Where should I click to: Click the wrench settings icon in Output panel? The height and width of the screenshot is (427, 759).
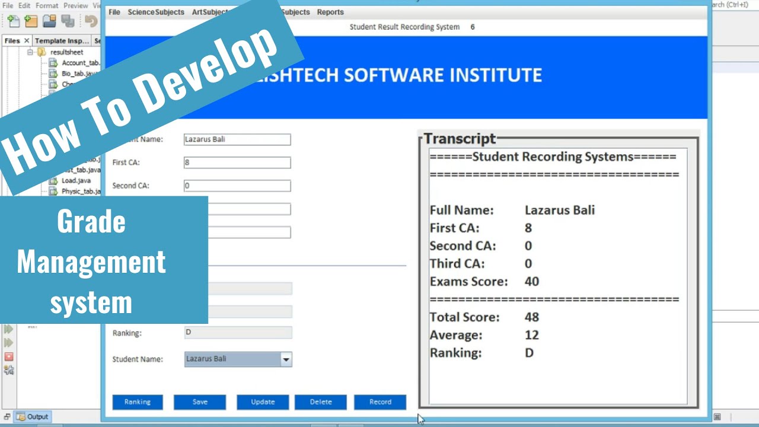pyautogui.click(x=8, y=371)
